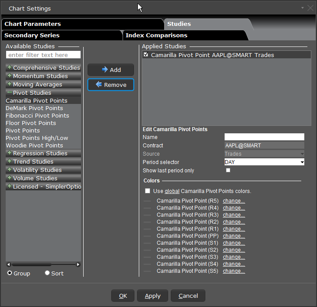Viewport: 317px width, 307px height.
Task: Select Camarilla Pivot Points in available studies
Action: [43, 100]
